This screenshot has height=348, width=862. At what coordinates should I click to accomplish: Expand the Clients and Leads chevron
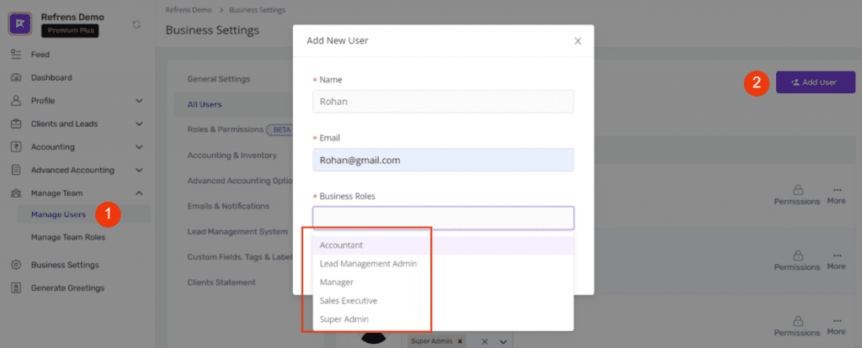tap(139, 124)
